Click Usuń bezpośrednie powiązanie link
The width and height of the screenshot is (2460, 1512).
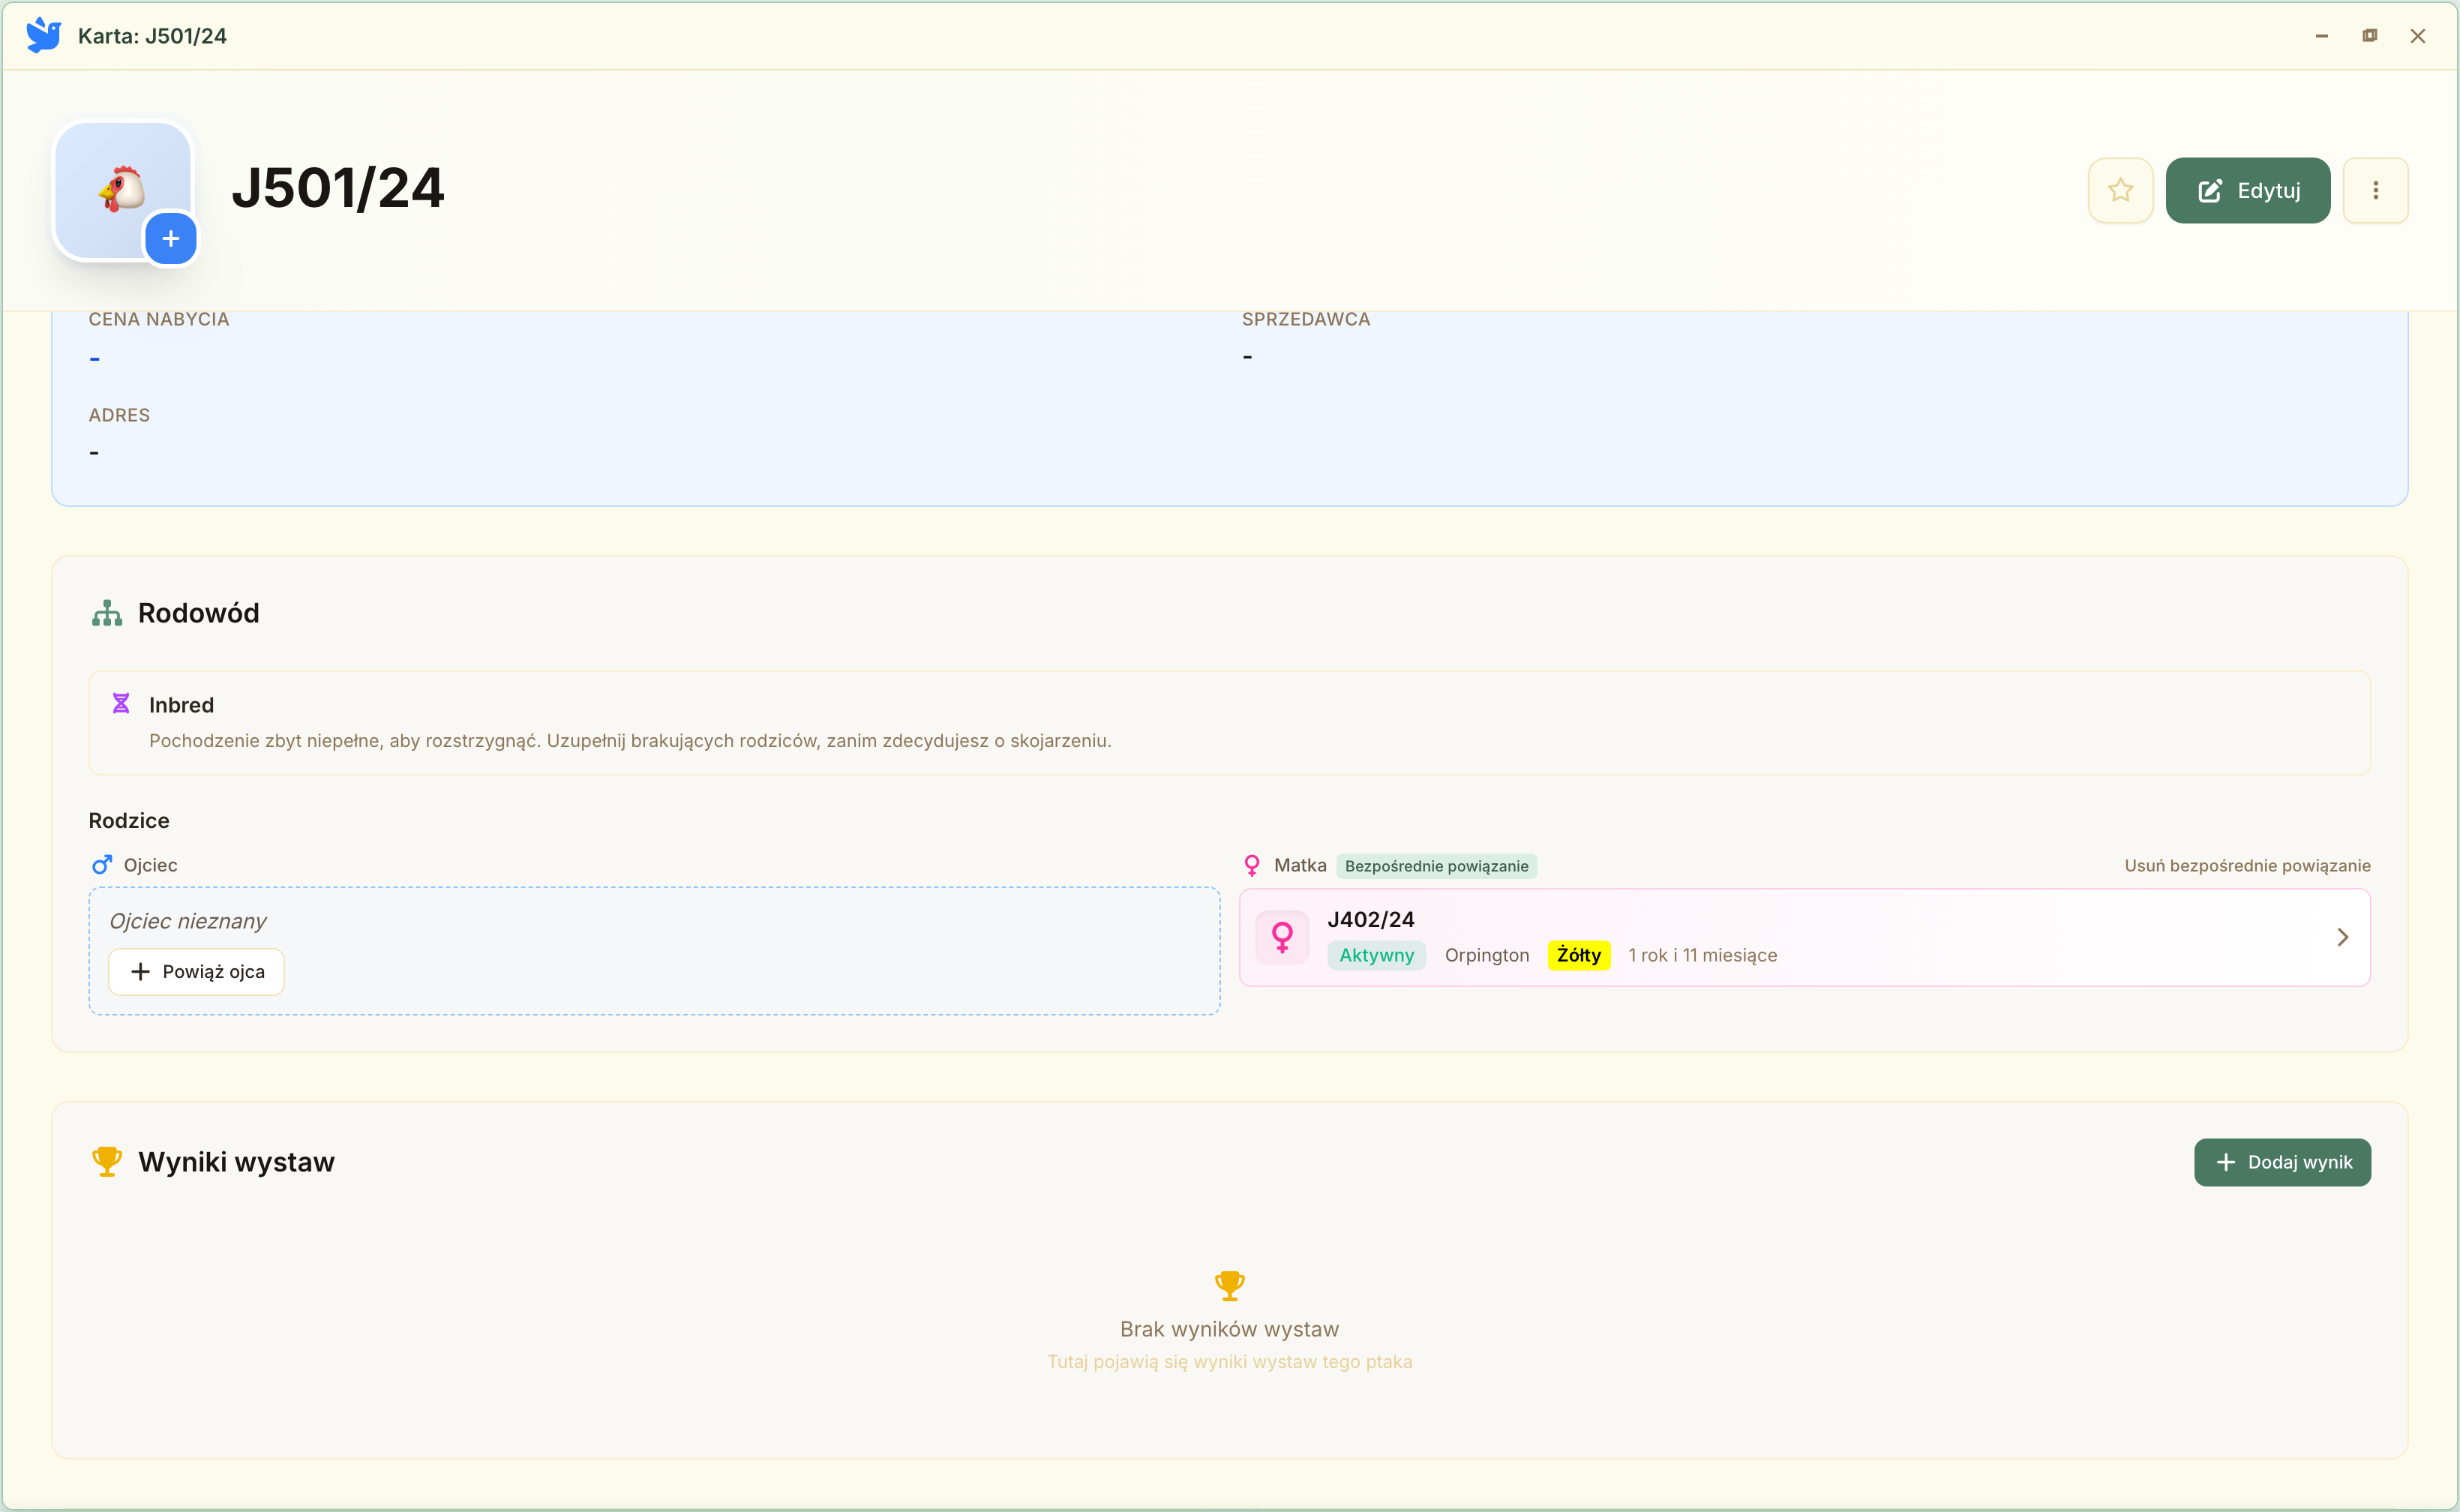pyautogui.click(x=2247, y=866)
